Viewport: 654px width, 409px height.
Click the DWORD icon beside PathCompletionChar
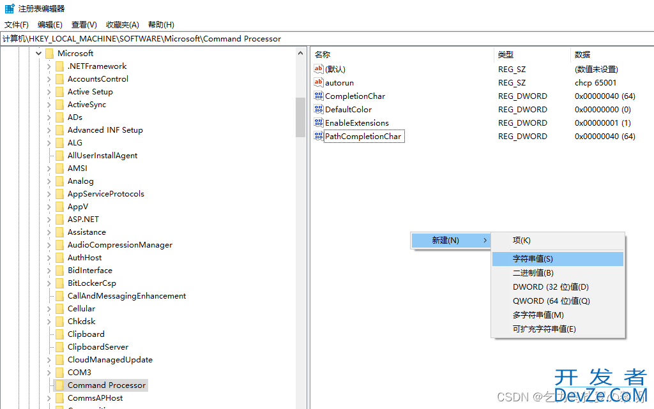(319, 136)
